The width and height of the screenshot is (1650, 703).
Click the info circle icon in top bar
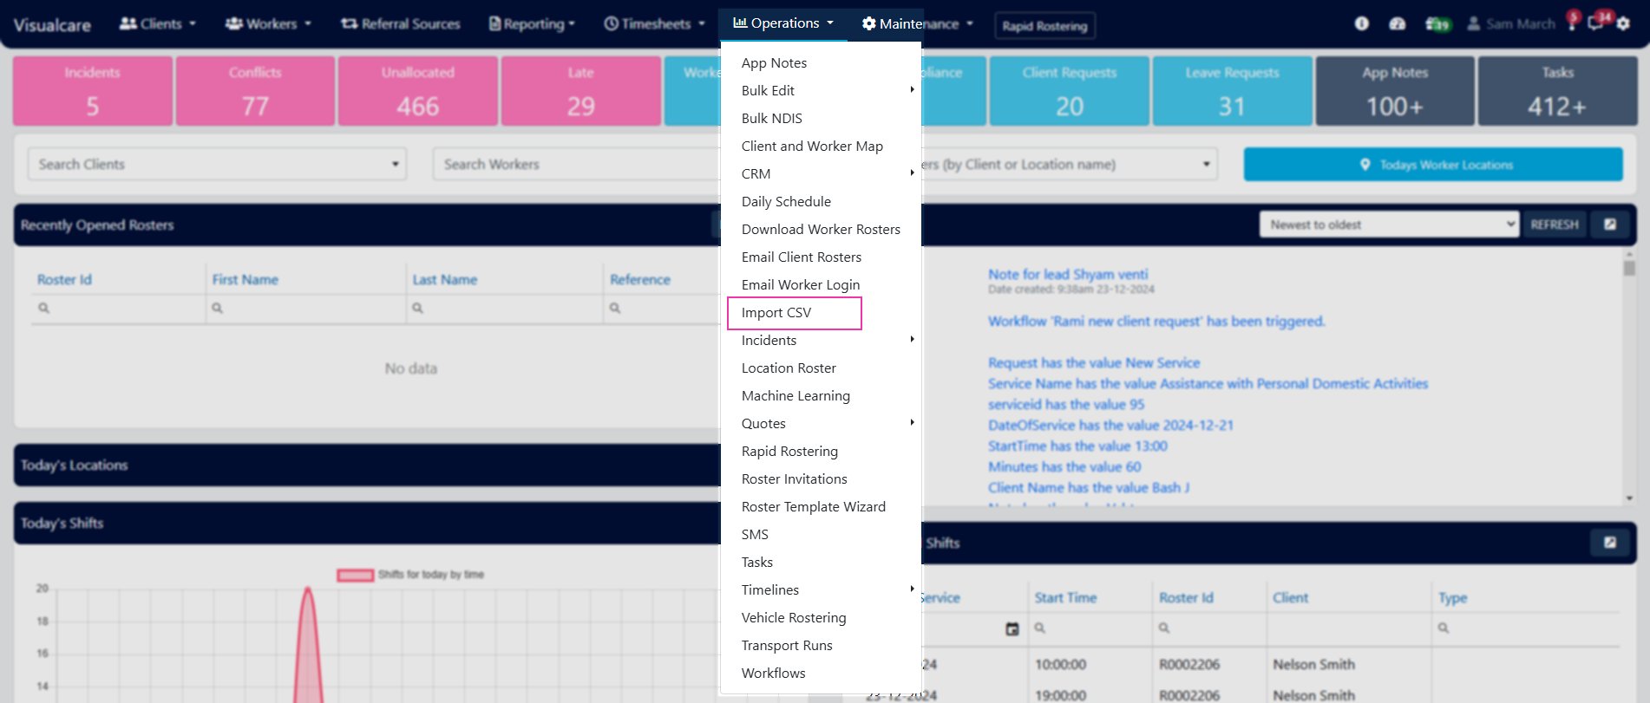pos(1361,23)
